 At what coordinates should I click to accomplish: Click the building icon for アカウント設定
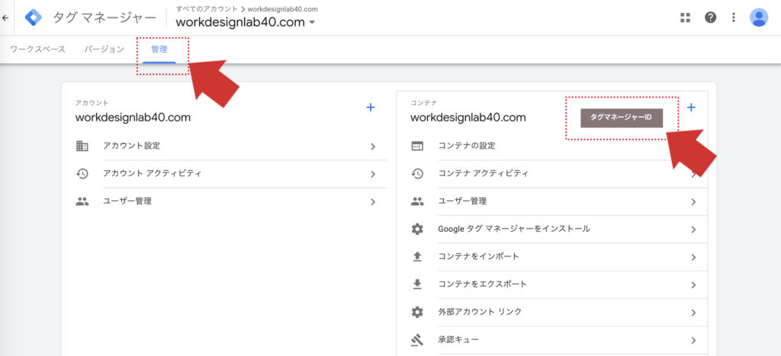coord(82,146)
